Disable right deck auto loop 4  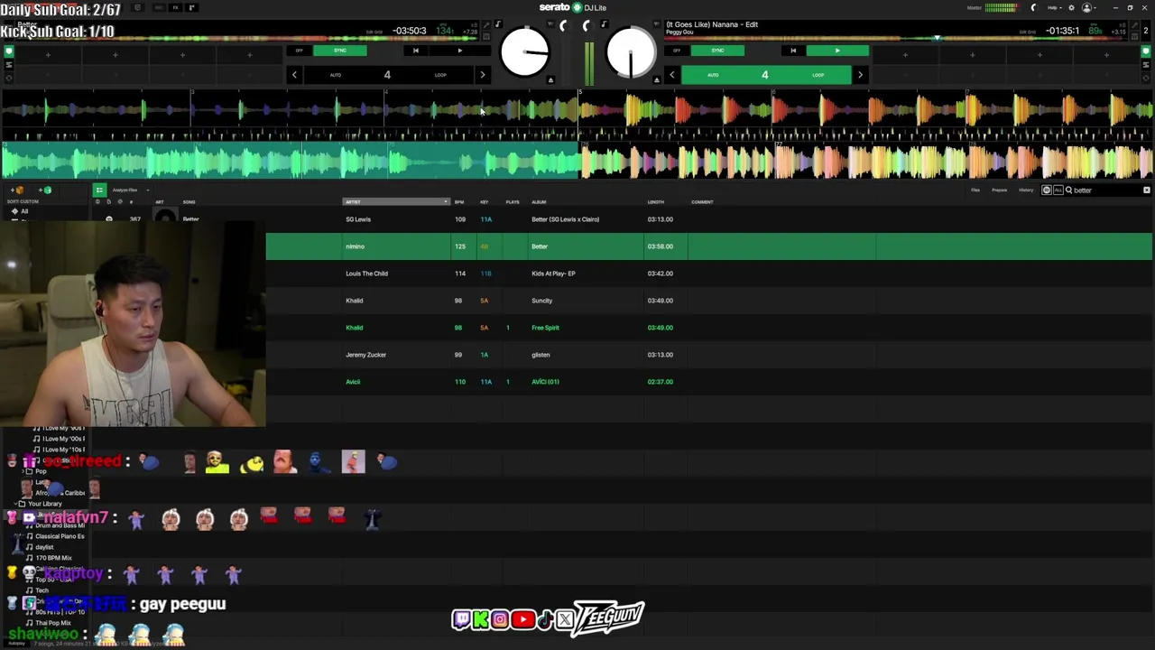(766, 75)
